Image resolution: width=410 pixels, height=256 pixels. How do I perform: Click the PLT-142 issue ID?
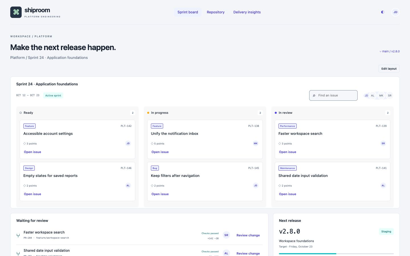click(x=126, y=126)
